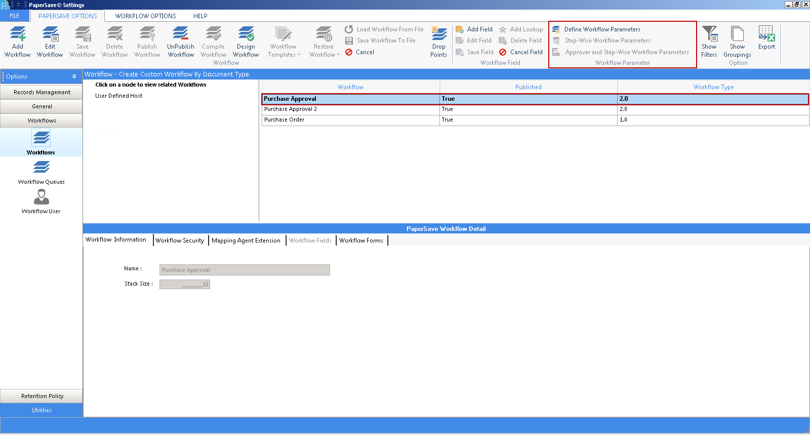Switch to the WORKFLOW OPTIONS ribbon tab

click(x=145, y=16)
